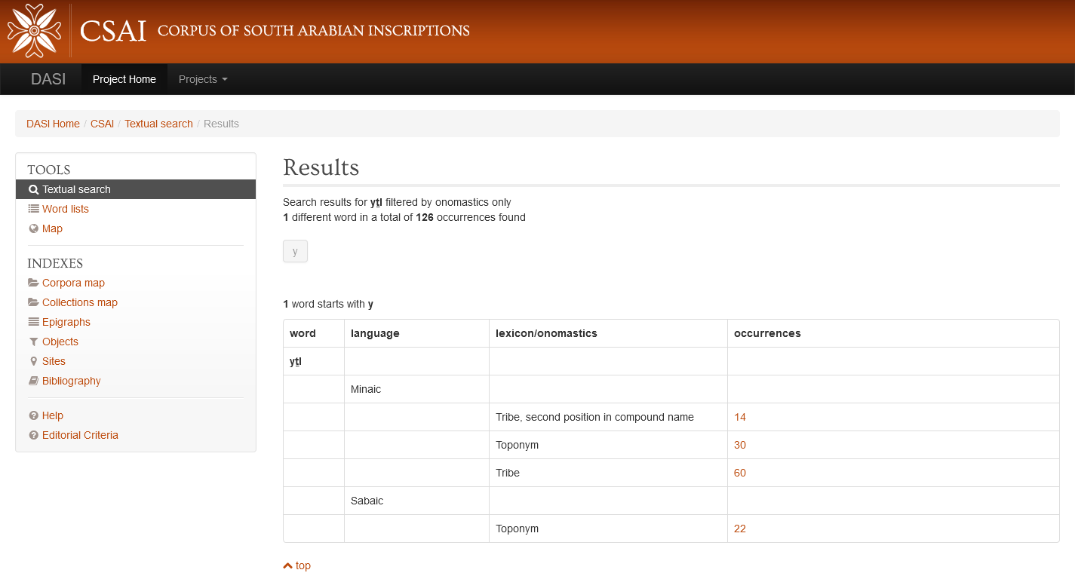Open the Collections map folder icon

[x=33, y=302]
